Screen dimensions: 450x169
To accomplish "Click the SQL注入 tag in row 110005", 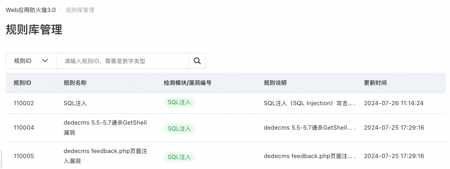I will pos(179,157).
